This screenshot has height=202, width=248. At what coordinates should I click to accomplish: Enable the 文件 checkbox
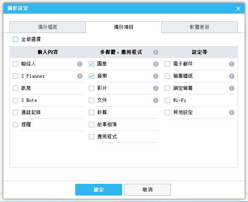point(91,100)
